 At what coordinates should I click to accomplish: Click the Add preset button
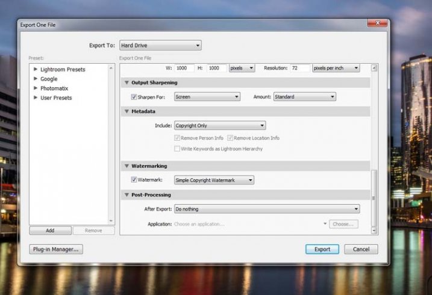click(x=50, y=230)
